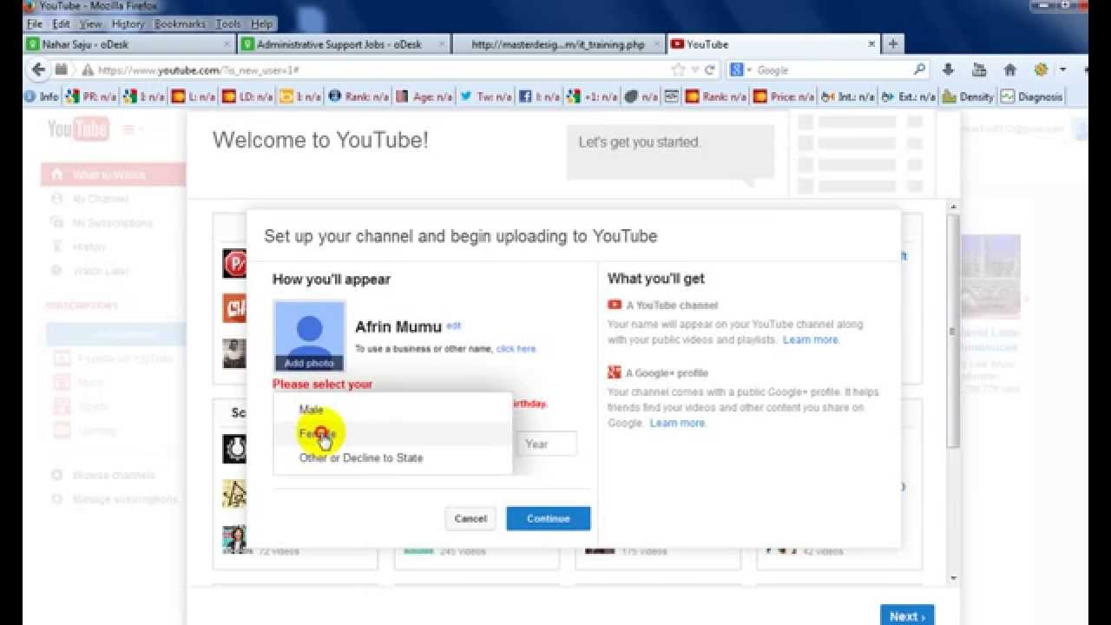
Task: Click Add photo on the profile avatar
Action: [309, 363]
